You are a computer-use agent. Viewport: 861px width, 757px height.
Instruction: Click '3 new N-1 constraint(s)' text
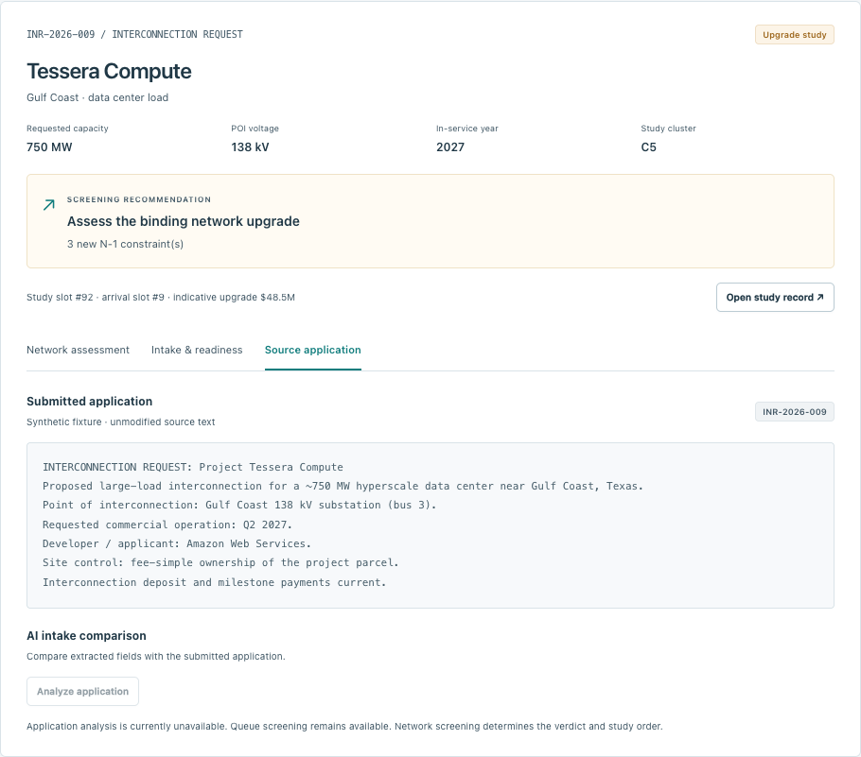125,244
